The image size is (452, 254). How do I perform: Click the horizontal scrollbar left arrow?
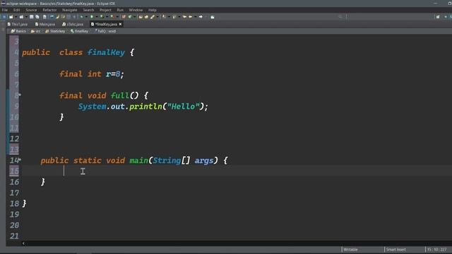click(23, 243)
